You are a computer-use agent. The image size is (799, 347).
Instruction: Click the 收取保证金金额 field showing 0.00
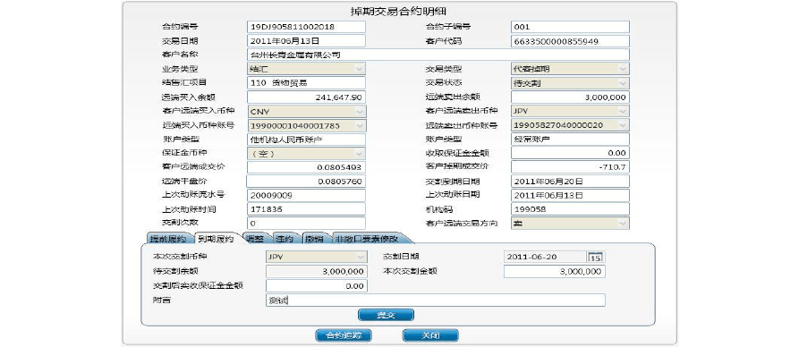point(570,153)
